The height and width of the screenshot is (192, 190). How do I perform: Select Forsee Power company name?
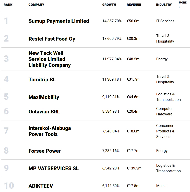[x=45, y=151]
